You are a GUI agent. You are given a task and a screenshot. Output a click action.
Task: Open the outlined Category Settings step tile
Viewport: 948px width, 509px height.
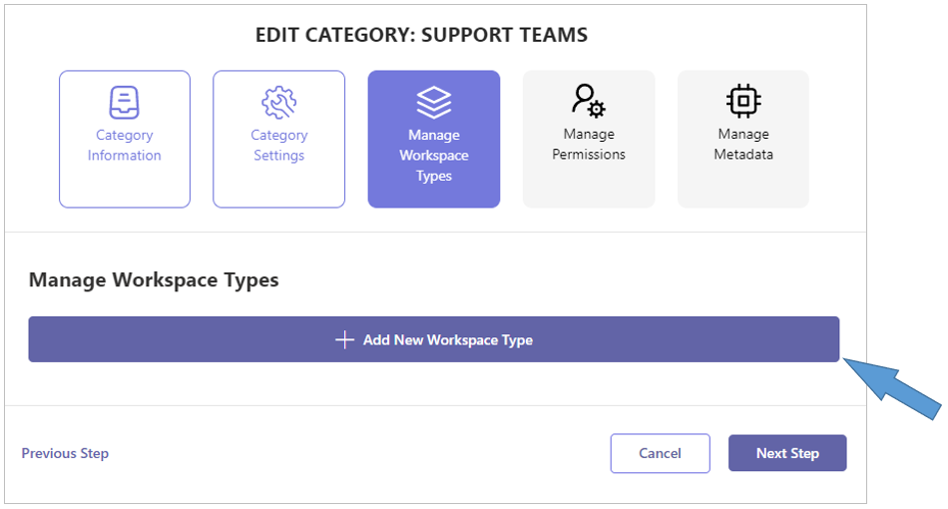pos(278,139)
